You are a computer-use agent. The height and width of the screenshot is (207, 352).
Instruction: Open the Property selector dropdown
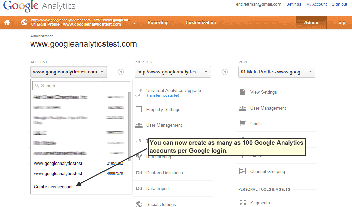pos(173,72)
